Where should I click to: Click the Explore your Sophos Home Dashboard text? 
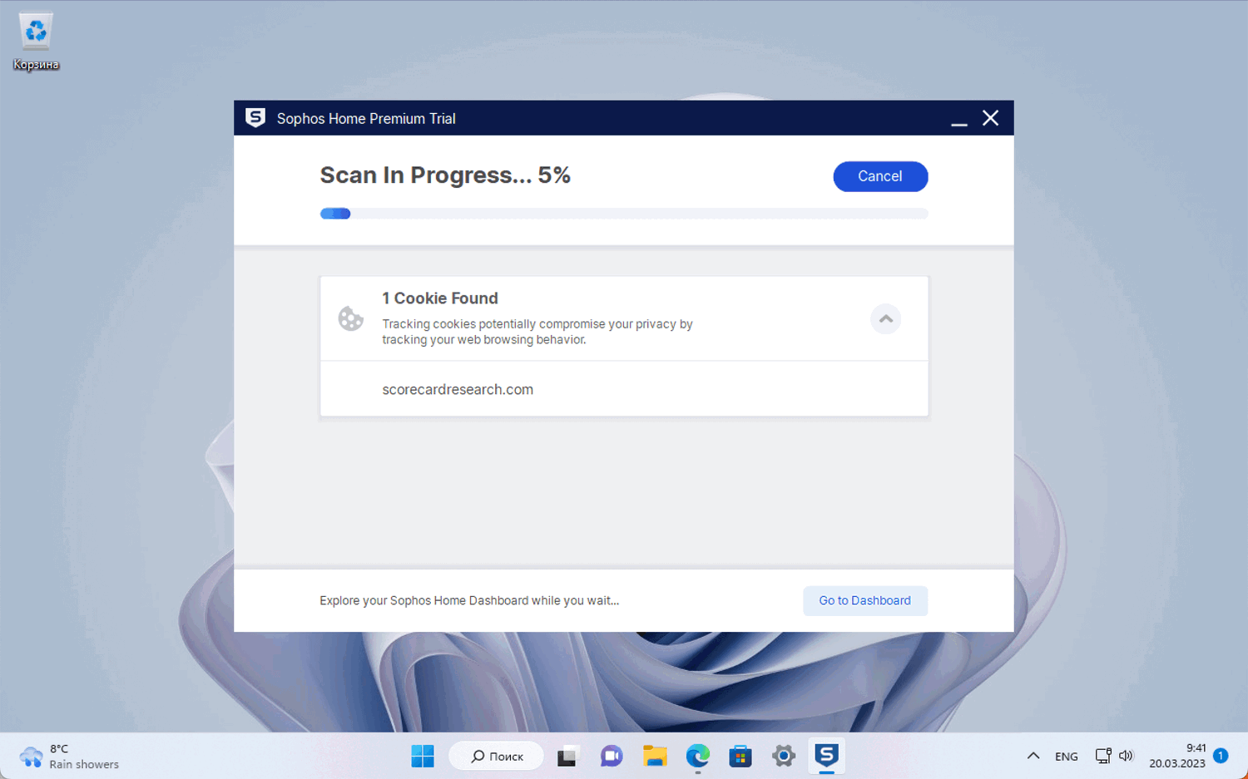(469, 600)
